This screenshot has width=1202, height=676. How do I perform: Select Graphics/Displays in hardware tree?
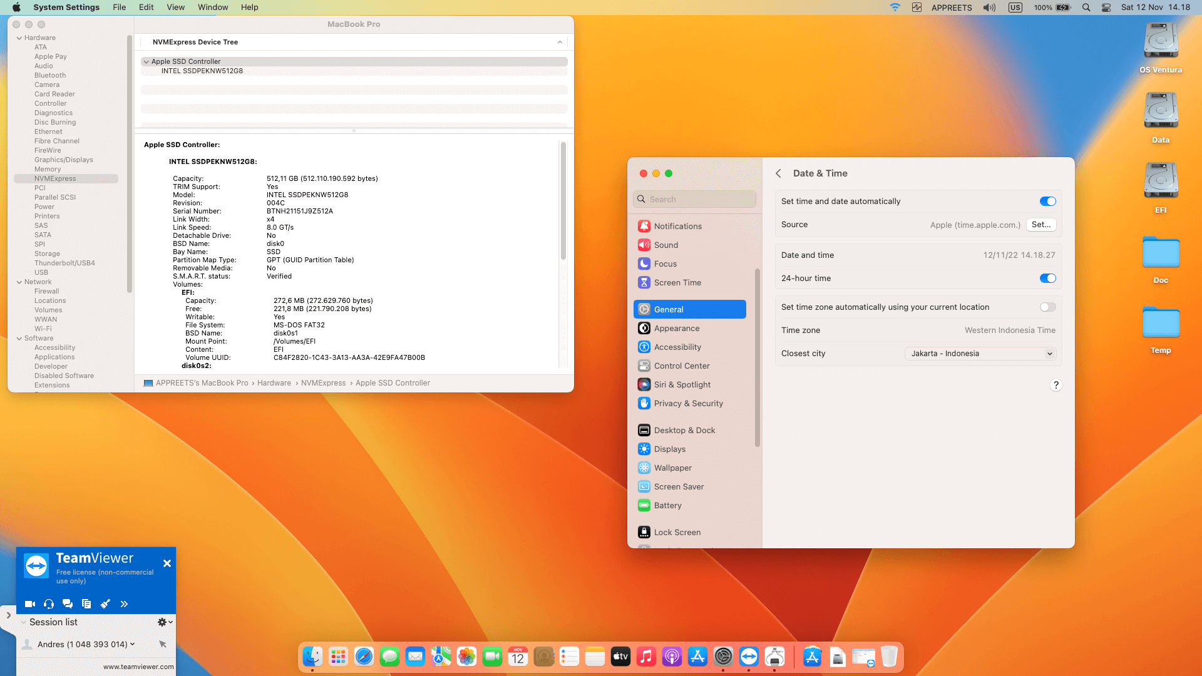pyautogui.click(x=64, y=160)
